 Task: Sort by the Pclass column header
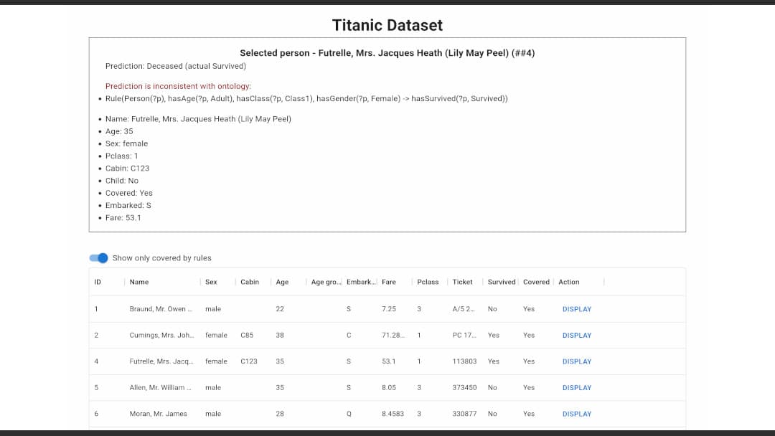pyautogui.click(x=428, y=283)
